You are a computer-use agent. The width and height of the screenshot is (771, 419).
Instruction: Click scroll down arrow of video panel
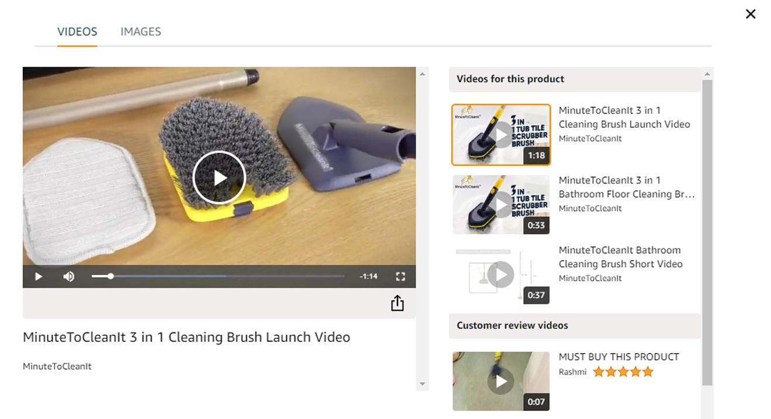pyautogui.click(x=423, y=384)
